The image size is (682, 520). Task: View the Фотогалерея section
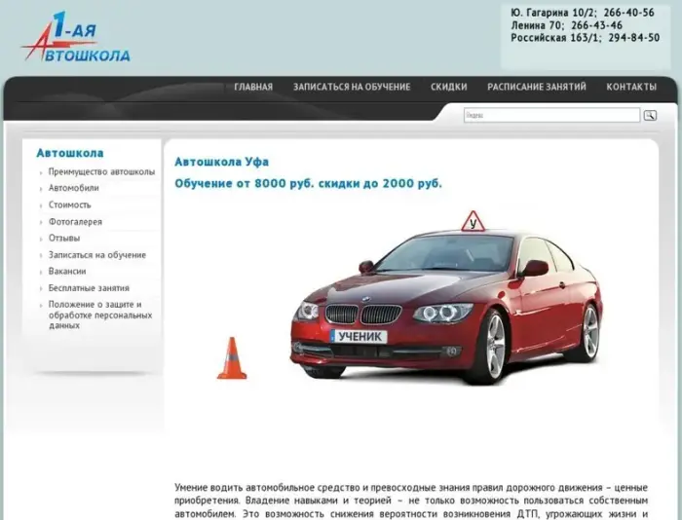point(75,221)
